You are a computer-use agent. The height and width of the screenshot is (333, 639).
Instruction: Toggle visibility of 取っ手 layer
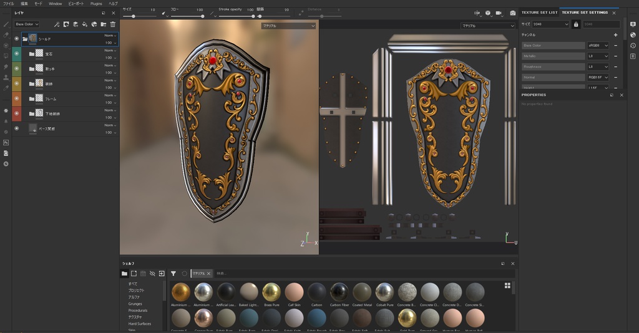coord(17,69)
